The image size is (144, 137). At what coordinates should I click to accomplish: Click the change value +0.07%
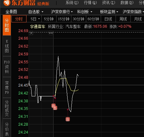[125, 26]
